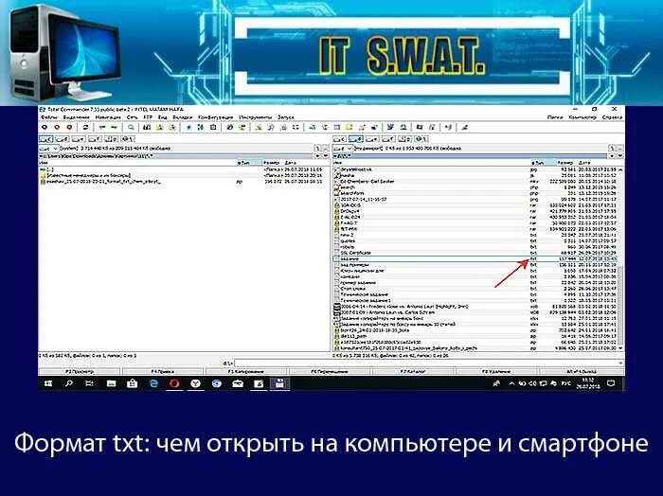Open network neighborhood button in right panel
The image size is (663, 496).
[x=421, y=139]
